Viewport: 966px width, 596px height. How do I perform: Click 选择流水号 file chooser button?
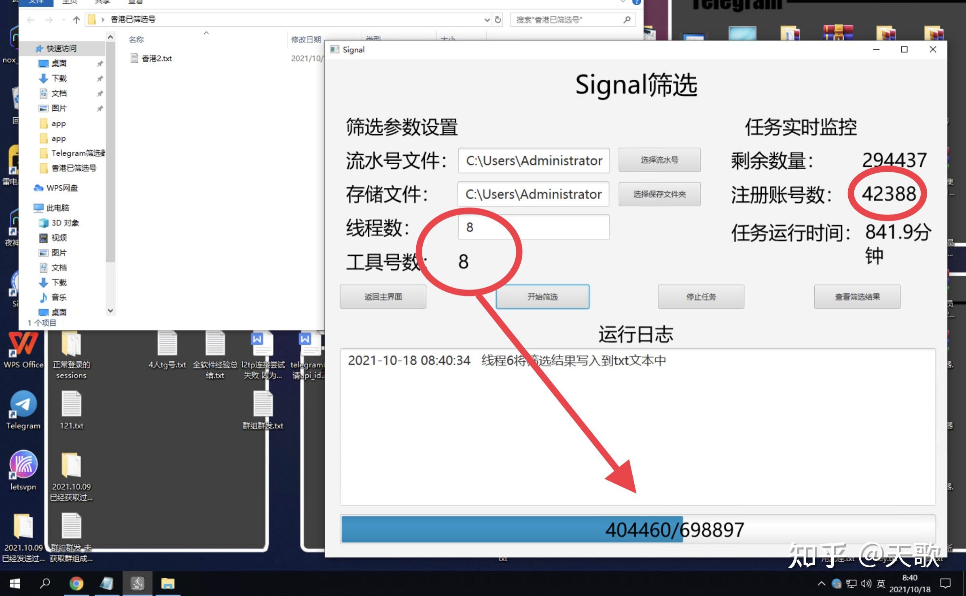(659, 160)
